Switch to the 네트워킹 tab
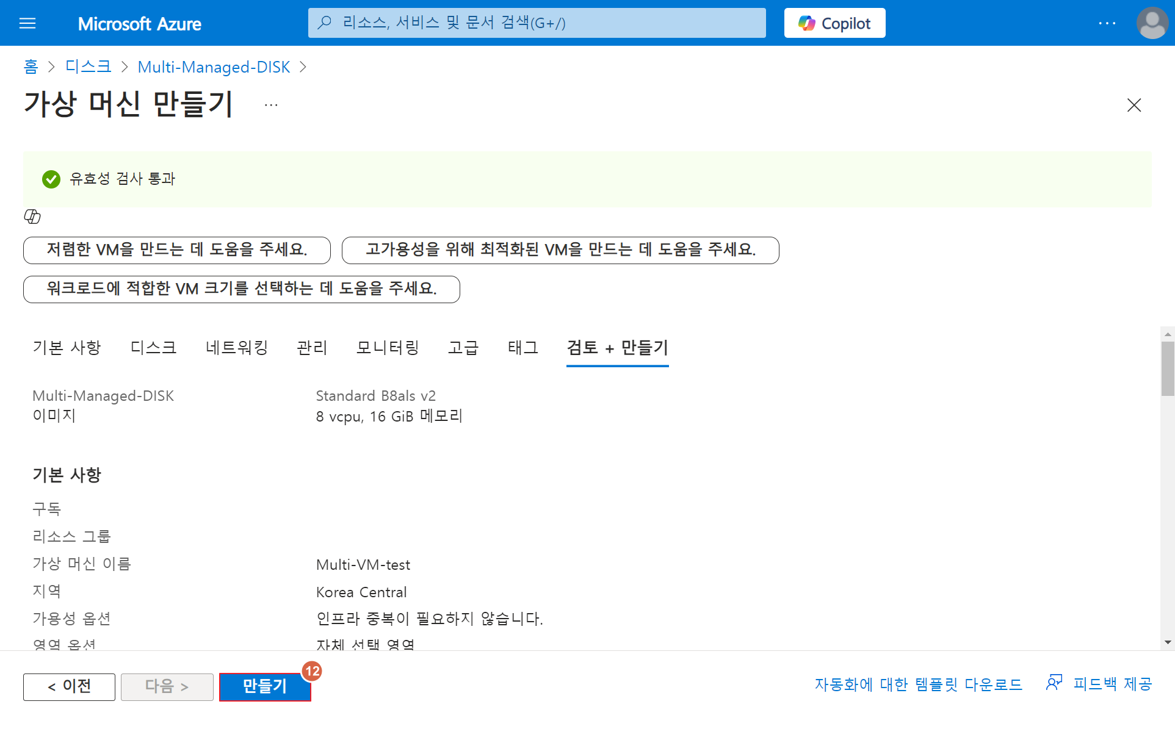Screen dimensions: 1175x729 [x=237, y=348]
